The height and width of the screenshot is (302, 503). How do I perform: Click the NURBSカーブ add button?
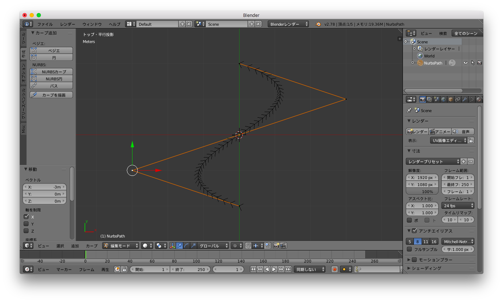[x=51, y=72]
